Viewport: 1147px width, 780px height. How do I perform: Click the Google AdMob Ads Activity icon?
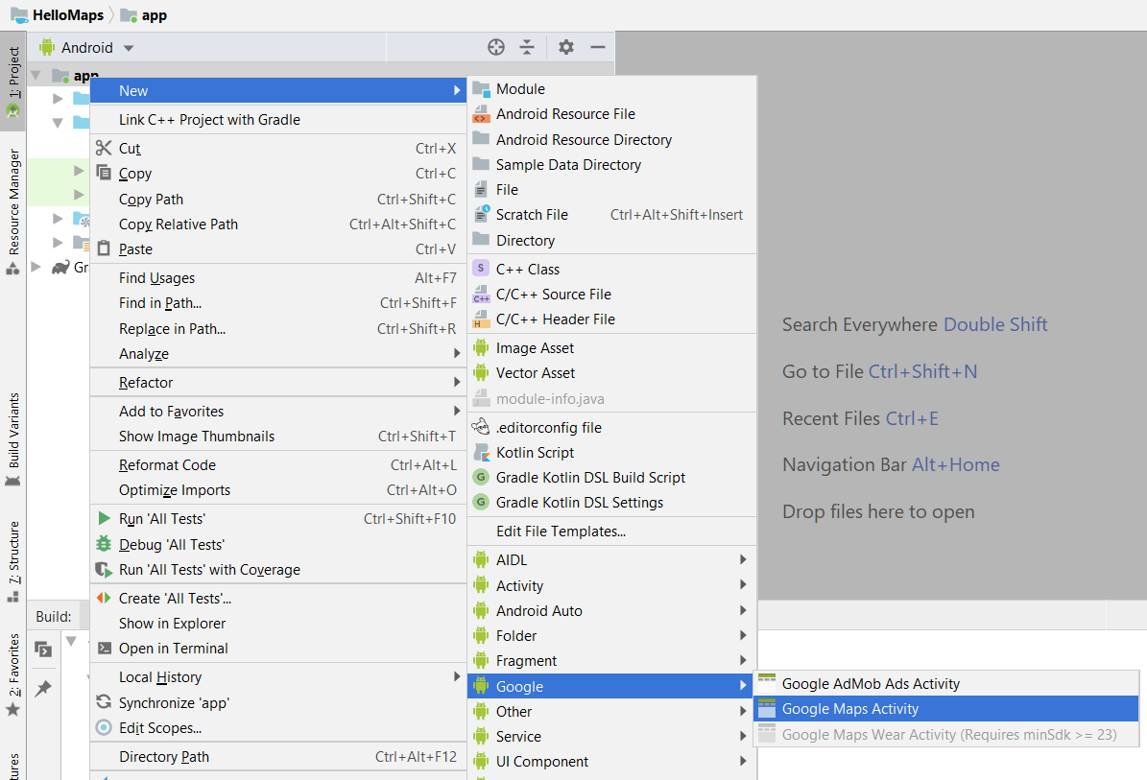coord(767,683)
